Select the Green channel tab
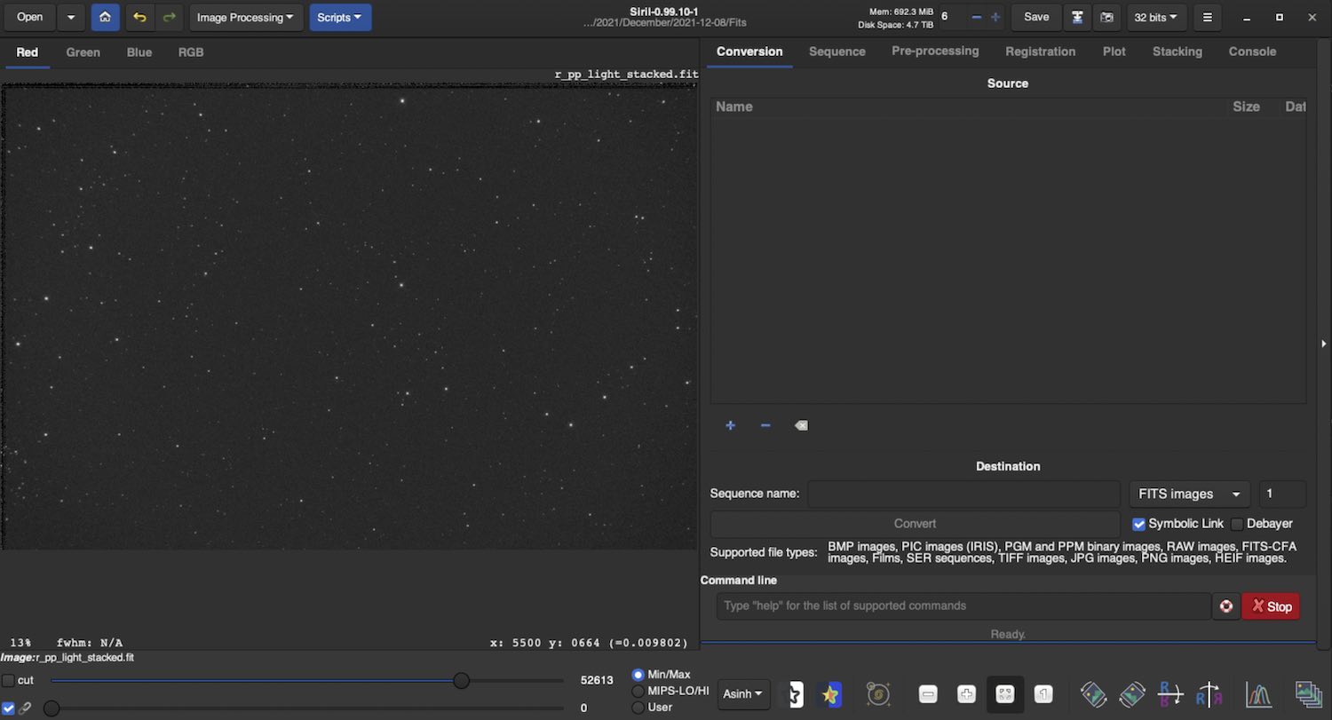 pos(83,52)
